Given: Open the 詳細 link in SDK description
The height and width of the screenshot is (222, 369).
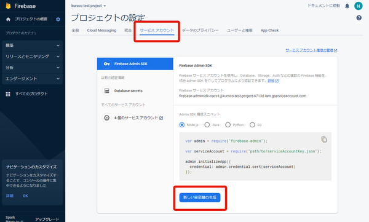Looking at the screenshot, I should coord(273,81).
